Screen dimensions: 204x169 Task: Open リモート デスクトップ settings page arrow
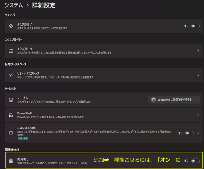(x=198, y=75)
